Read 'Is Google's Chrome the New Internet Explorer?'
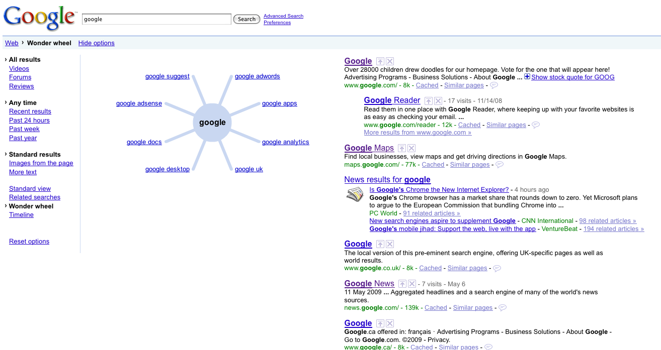Image resolution: width=661 pixels, height=350 pixels. [x=439, y=190]
